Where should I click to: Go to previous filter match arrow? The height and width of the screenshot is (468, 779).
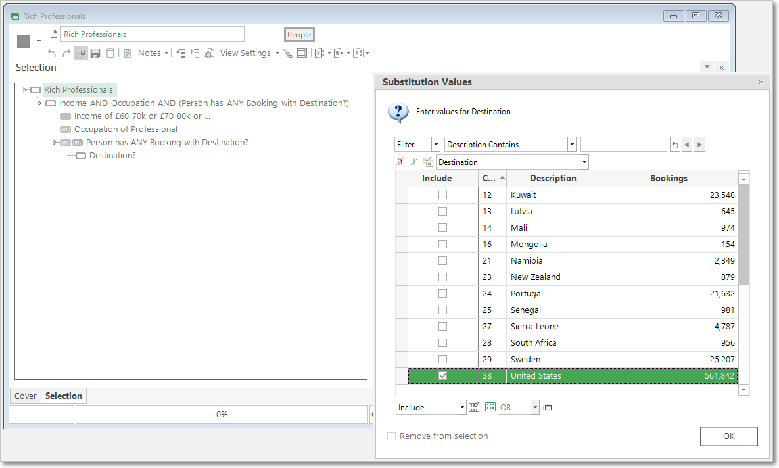tap(687, 145)
